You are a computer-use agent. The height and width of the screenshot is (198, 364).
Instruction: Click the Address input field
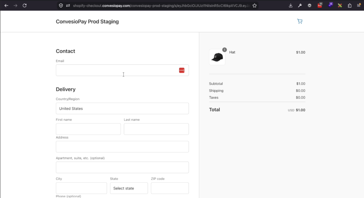[x=122, y=147]
